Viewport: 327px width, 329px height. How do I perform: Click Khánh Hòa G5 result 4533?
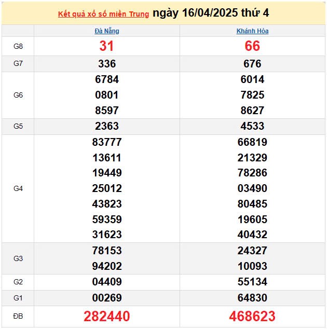pyautogui.click(x=252, y=126)
